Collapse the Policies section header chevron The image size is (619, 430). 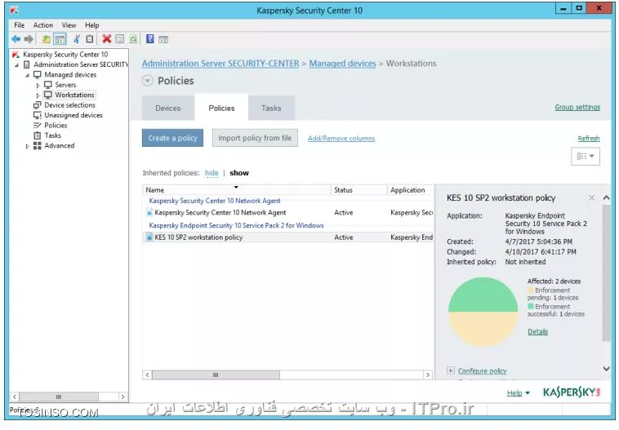click(x=147, y=81)
